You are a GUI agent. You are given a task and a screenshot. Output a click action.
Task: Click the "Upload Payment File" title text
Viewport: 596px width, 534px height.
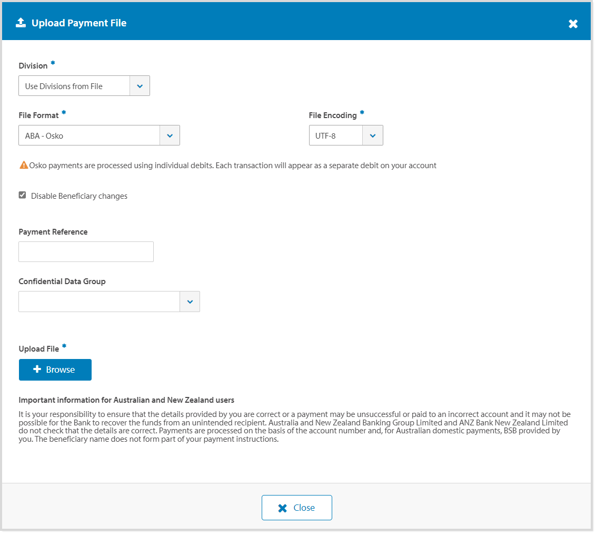pyautogui.click(x=79, y=23)
